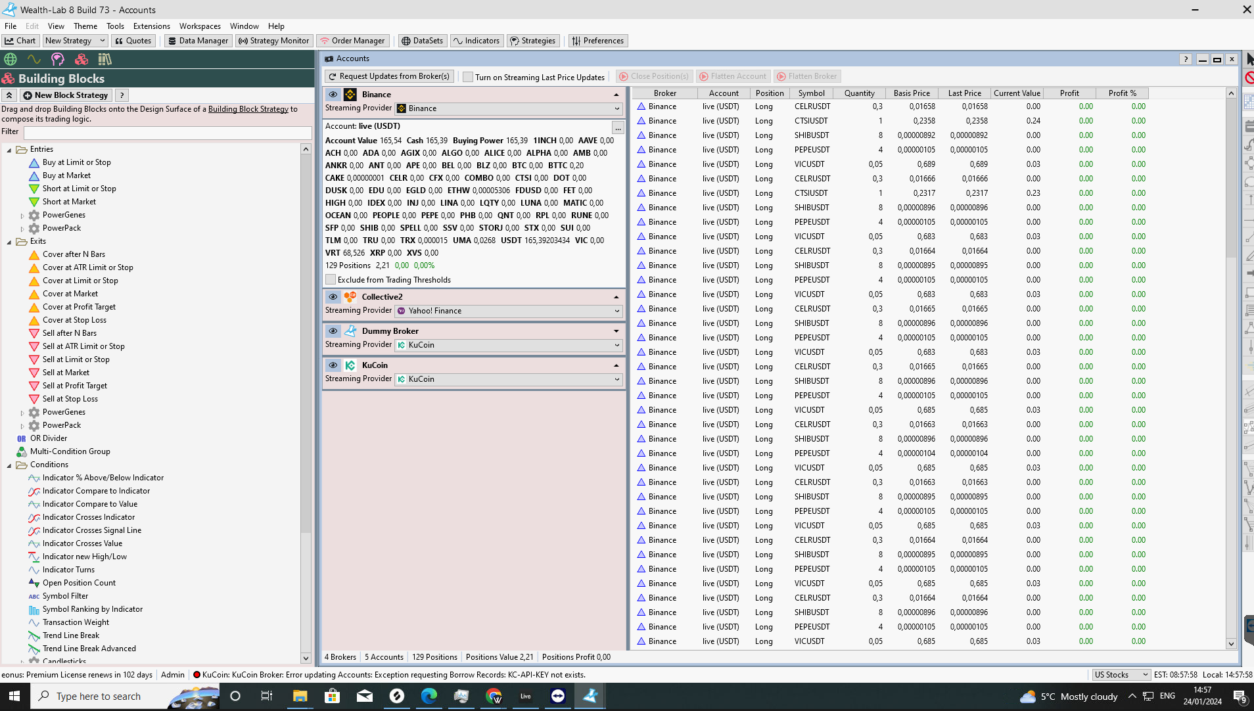Open the Workspaces menu
The height and width of the screenshot is (711, 1254).
200,26
